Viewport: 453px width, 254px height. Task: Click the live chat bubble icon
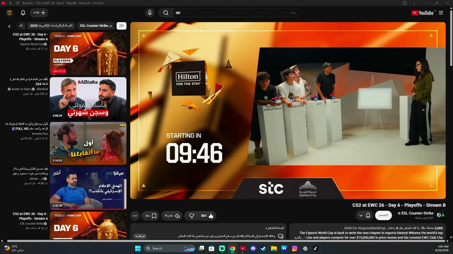click(x=281, y=236)
